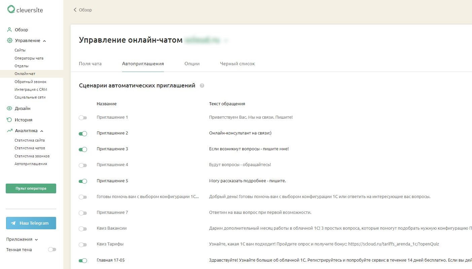Click the Дизайн eye icon

9,108
